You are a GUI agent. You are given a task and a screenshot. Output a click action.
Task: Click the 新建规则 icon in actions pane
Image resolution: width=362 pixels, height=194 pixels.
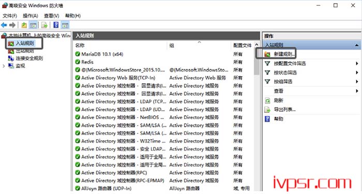tap(267, 54)
